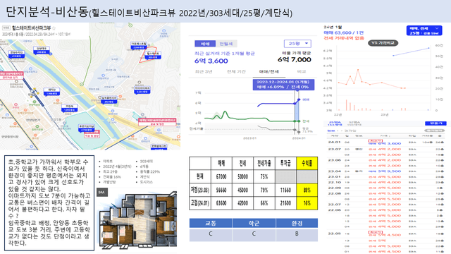
Task: Click the green trail circle marker on map
Action: point(82,85)
